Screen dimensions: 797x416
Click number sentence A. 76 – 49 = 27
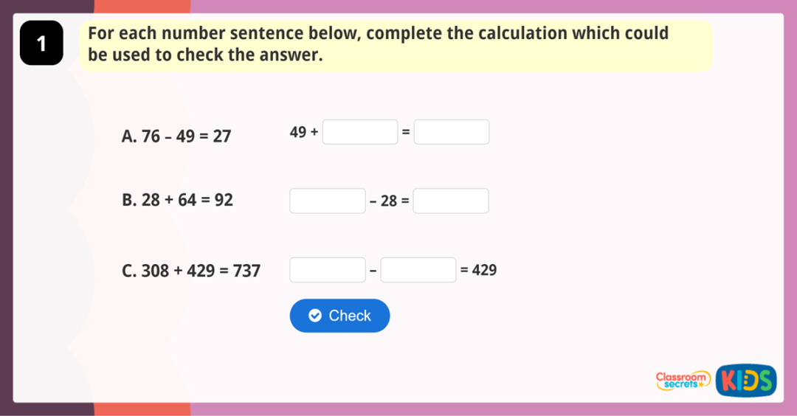tap(176, 136)
